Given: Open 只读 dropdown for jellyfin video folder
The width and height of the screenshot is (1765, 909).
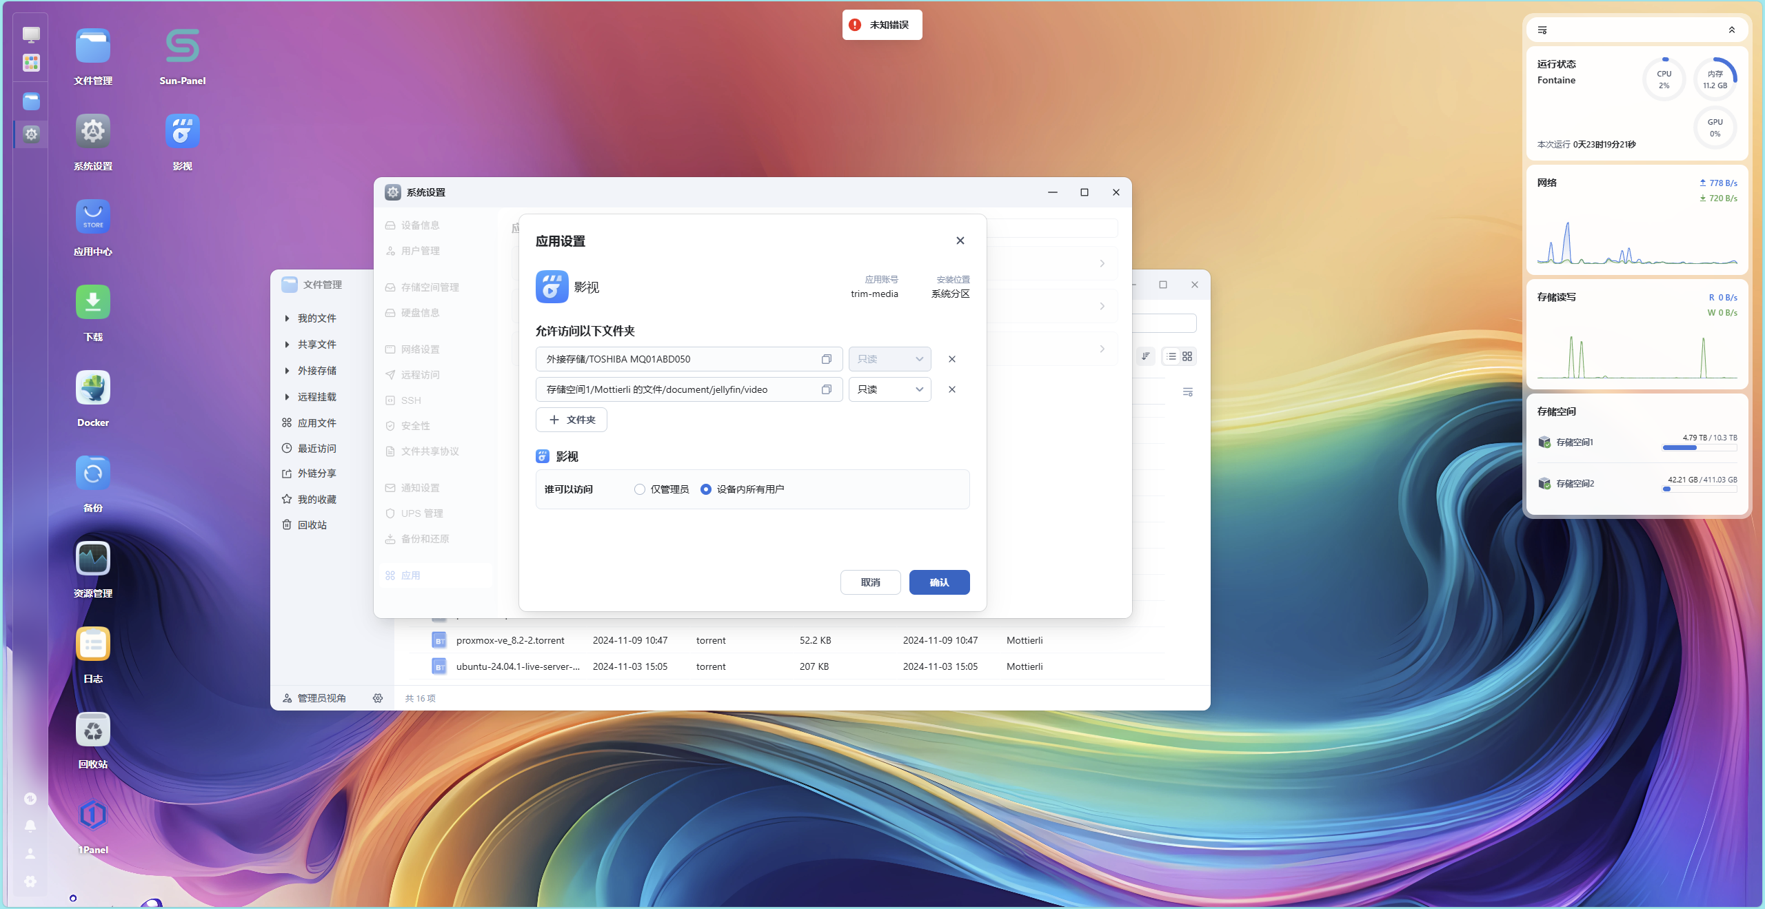Looking at the screenshot, I should tap(889, 389).
